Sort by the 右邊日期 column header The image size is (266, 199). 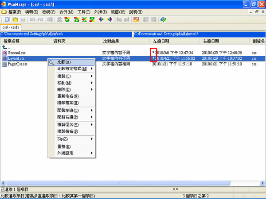pyautogui.click(x=225, y=41)
